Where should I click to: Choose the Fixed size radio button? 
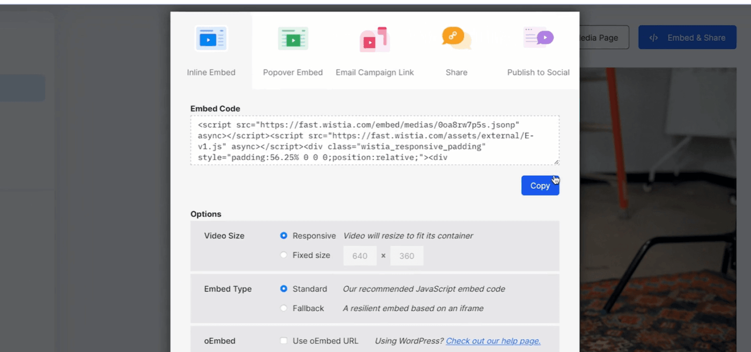pyautogui.click(x=284, y=255)
